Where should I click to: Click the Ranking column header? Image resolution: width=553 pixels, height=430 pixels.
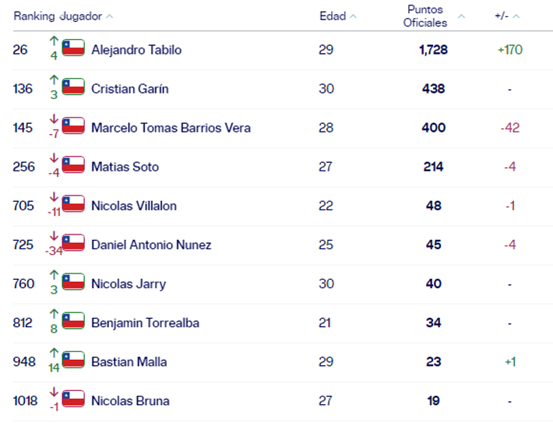point(34,16)
